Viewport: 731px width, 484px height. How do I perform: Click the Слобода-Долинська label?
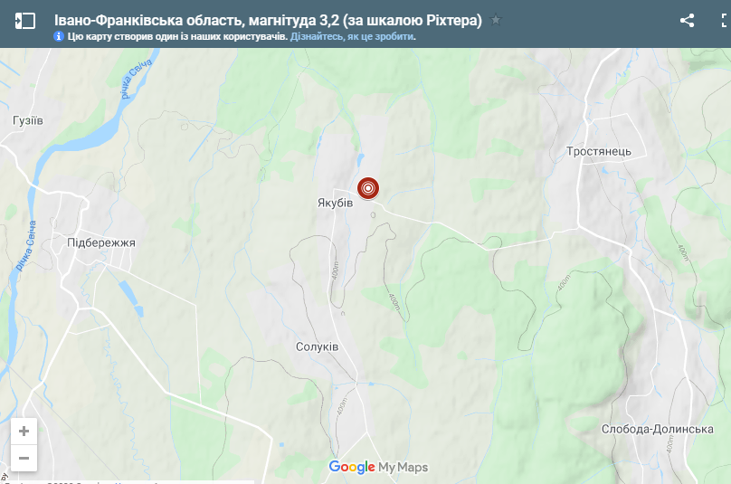pos(658,429)
